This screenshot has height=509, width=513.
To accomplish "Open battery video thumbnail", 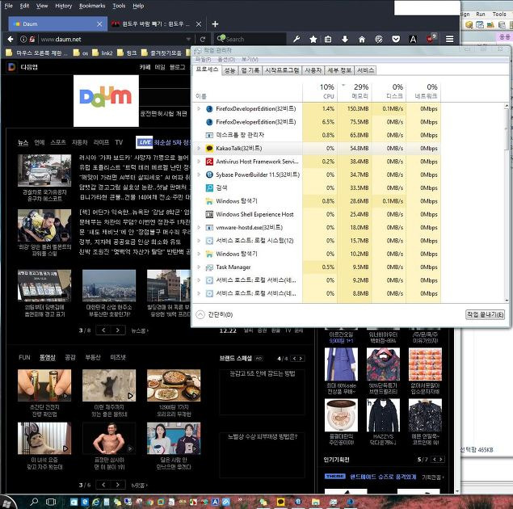I will coord(44,385).
